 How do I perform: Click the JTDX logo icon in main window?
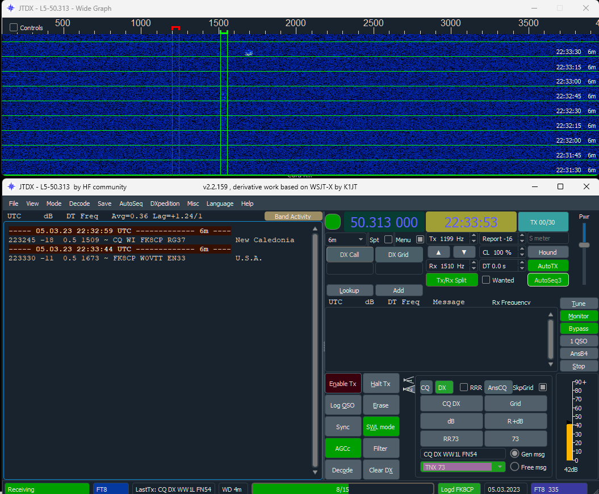(11, 186)
